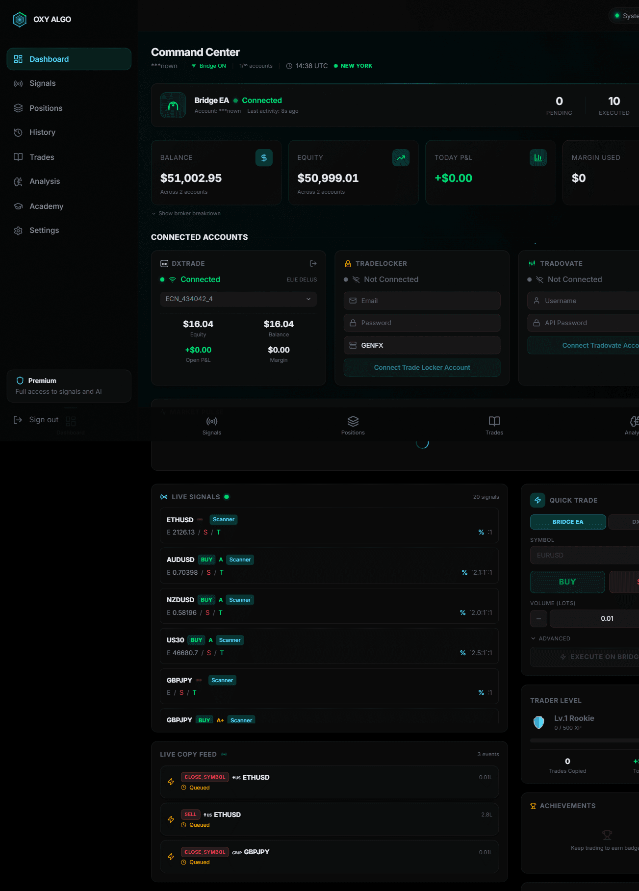Screen dimensions: 639x891
Task: Click the Tradovate API Password field
Action: point(583,323)
